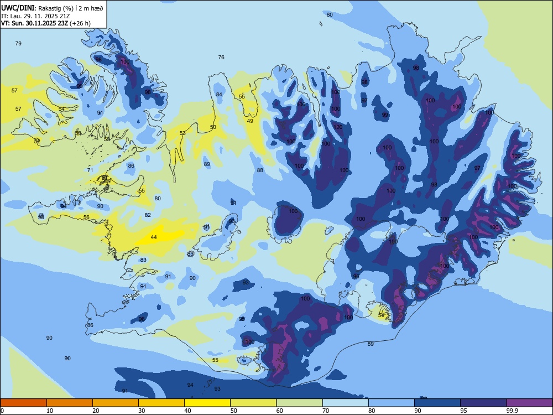Click the 90–95 dark blue legend swatch
The image size is (553, 415).
(x=437, y=403)
